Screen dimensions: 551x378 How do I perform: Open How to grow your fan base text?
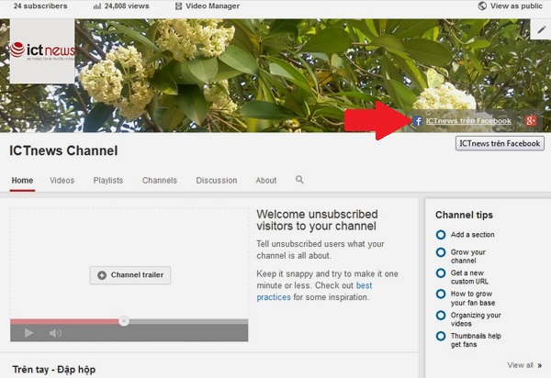473,298
